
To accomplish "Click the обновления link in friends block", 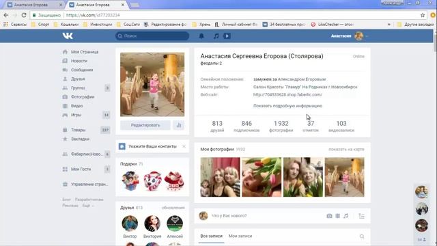I will pyautogui.click(x=173, y=208).
